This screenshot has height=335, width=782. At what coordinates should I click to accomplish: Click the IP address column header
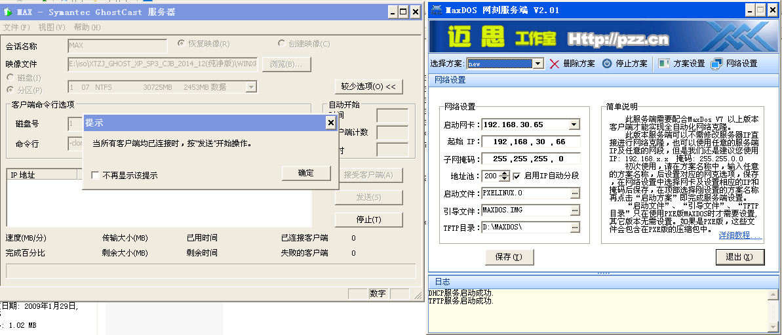[42, 174]
